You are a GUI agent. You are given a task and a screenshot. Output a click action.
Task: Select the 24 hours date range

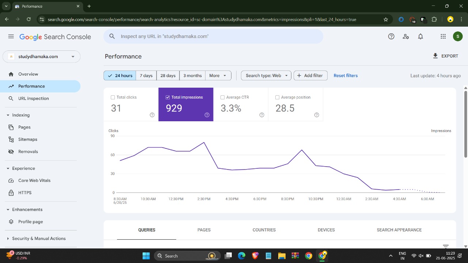[120, 76]
